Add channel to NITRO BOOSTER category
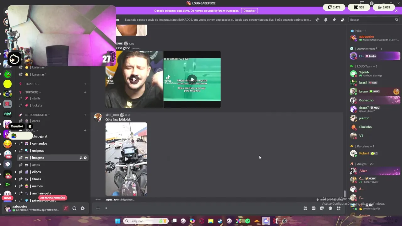Screen dimensions: 402x226 tap(85, 115)
